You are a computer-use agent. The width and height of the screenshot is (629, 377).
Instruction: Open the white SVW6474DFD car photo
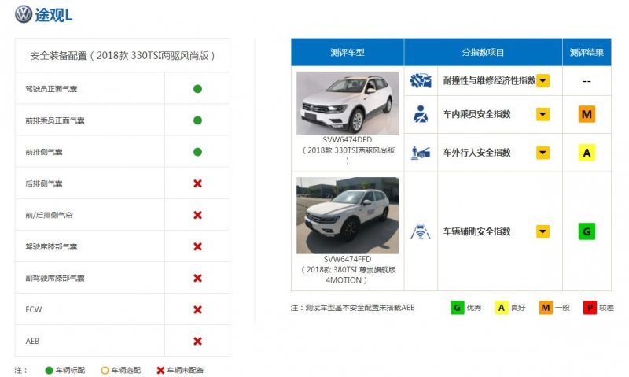point(348,103)
